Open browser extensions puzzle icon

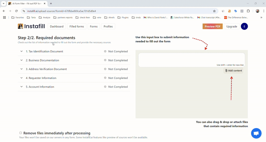click(x=248, y=11)
